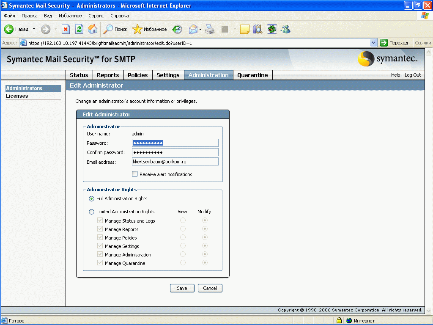Viewport: 433px width, 325px height.
Task: Toggle Manage Policies checkbox
Action: 100,237
